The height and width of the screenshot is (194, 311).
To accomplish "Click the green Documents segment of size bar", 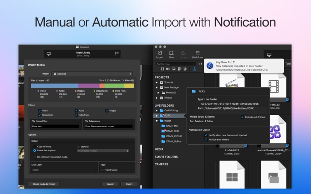I will point(114,85).
